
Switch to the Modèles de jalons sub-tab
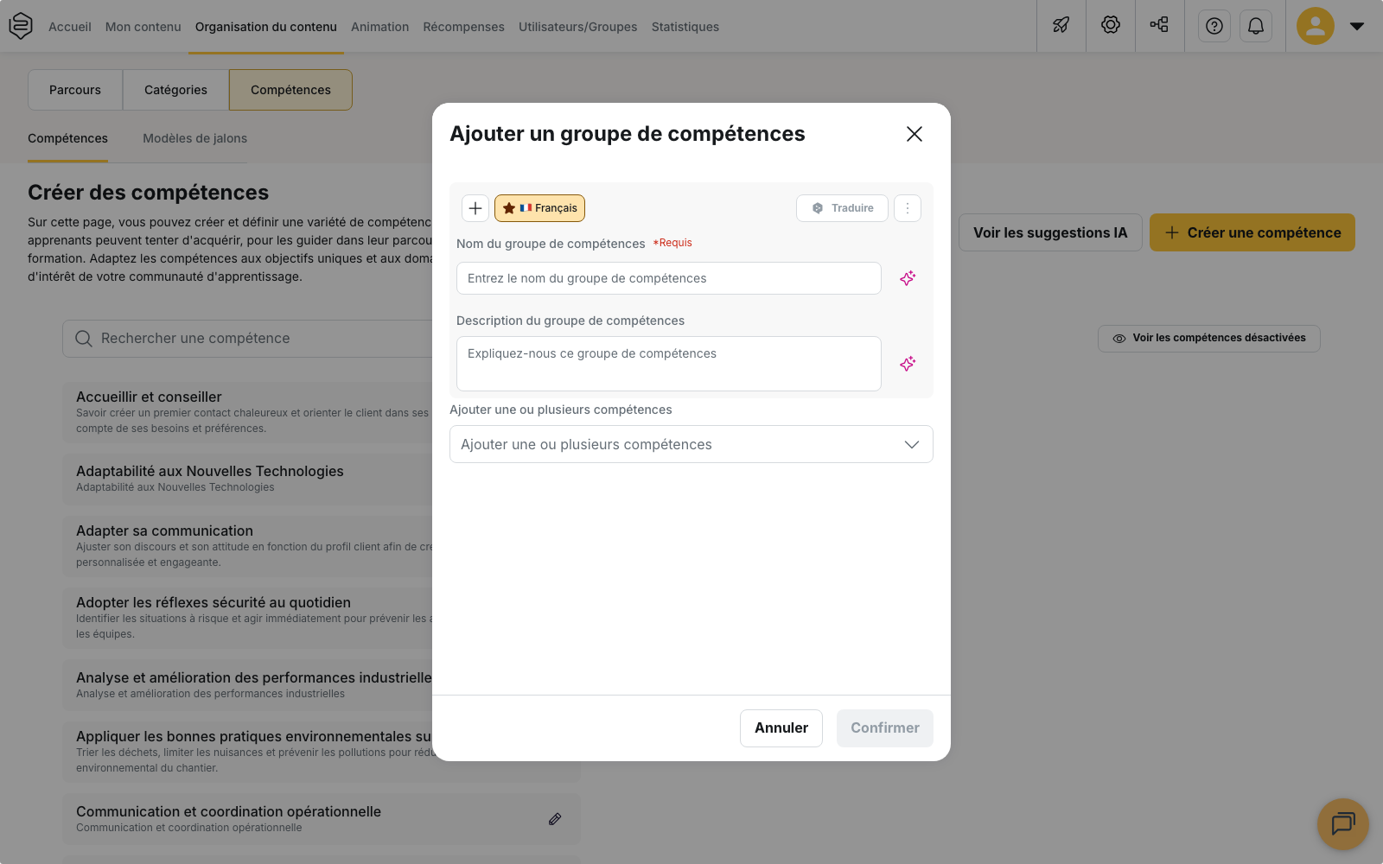coord(195,138)
